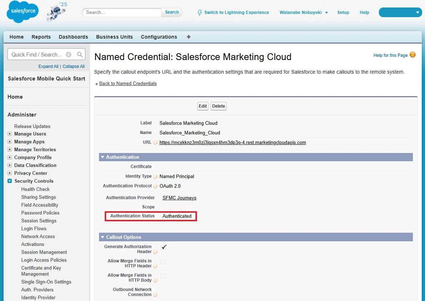Open the Configurations tab
This screenshot has height=301, width=425.
[x=159, y=37]
